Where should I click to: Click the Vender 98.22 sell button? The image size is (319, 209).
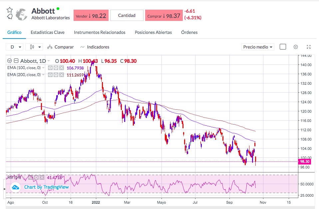coord(91,15)
